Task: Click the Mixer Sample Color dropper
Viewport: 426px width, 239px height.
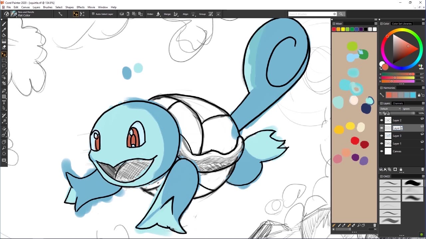Action: pyautogui.click(x=349, y=225)
